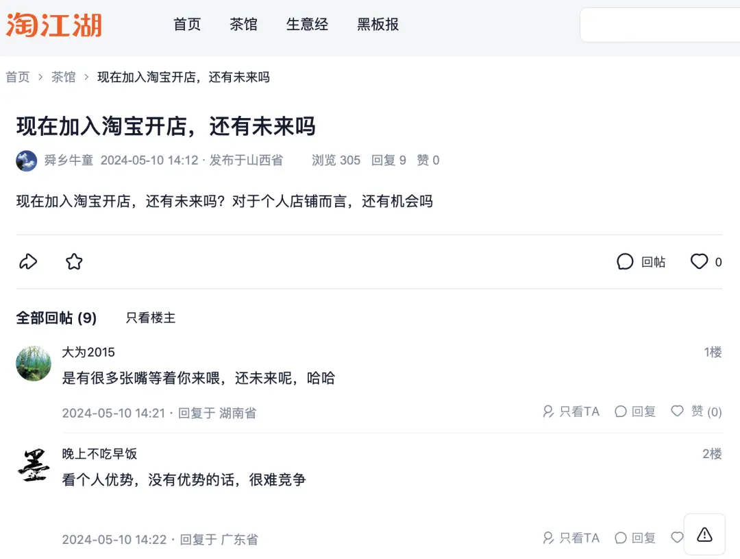The image size is (740, 559).
Task: Click the warning triangle report button
Action: (704, 534)
